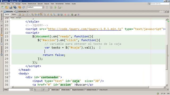Viewport: 170px width, 95px height.
Task: Click the Find Selection magnifier icon in editor toolbar
Action: (32, 15)
